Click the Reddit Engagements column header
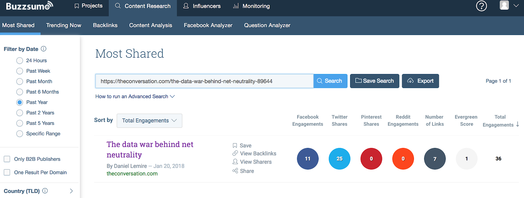 [403, 120]
